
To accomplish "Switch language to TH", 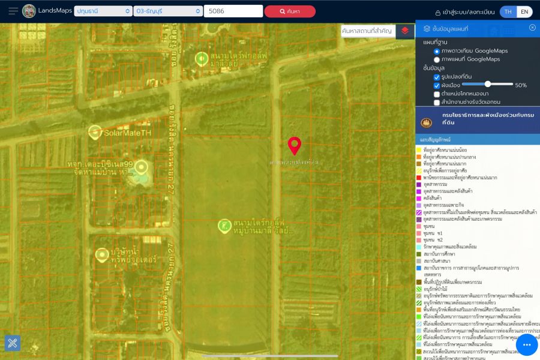I will 508,12.
